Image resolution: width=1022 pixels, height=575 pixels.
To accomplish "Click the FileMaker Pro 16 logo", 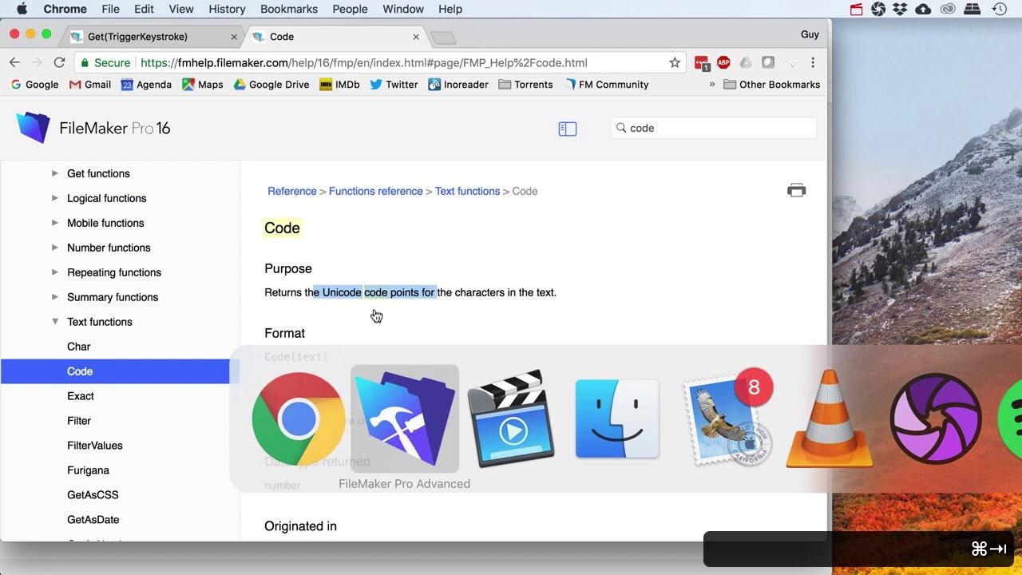I will [93, 128].
